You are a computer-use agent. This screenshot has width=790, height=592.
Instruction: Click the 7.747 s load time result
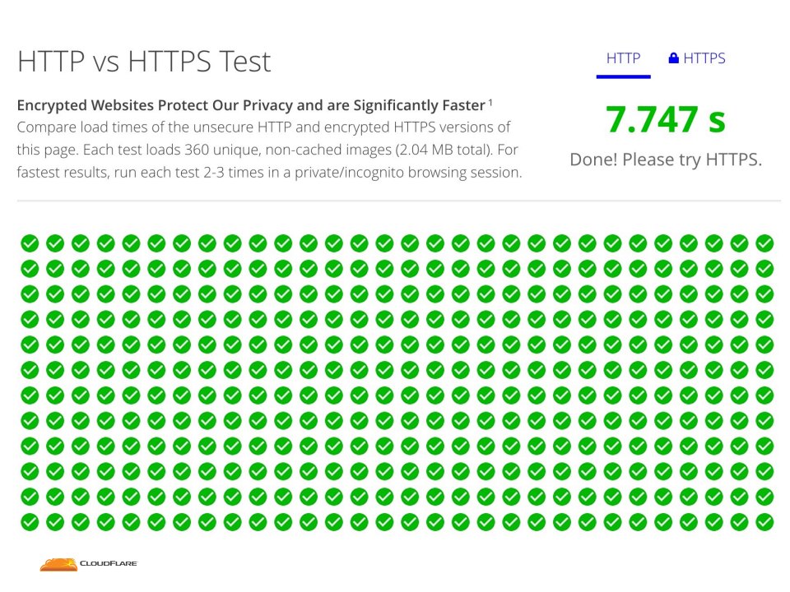[665, 119]
